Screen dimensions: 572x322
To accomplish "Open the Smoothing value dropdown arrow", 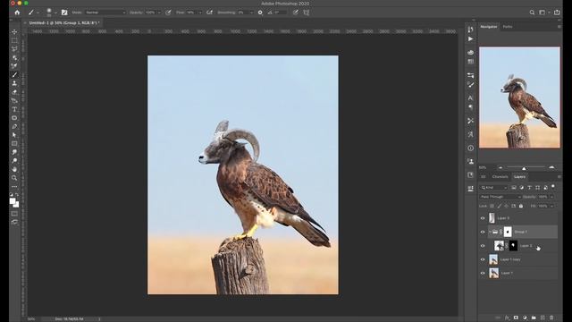I will pos(251,13).
